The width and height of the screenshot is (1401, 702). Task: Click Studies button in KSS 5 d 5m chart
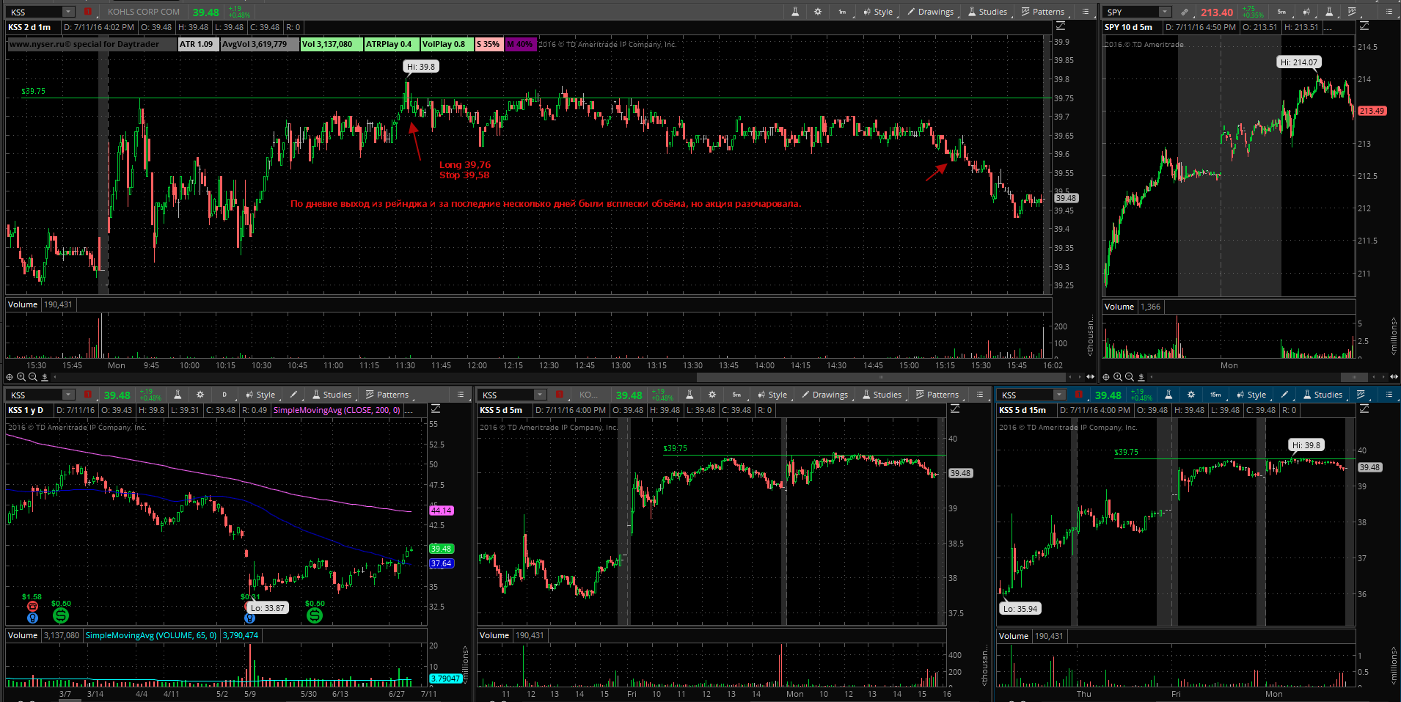(882, 395)
